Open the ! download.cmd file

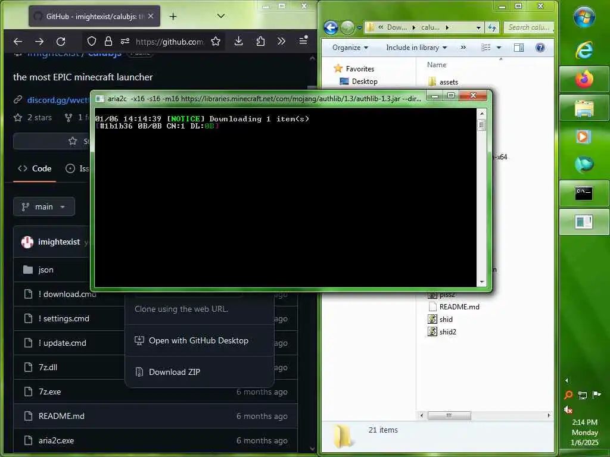67,294
